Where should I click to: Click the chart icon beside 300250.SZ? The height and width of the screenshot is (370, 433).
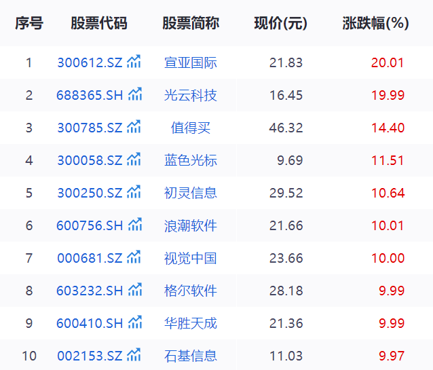pos(134,192)
